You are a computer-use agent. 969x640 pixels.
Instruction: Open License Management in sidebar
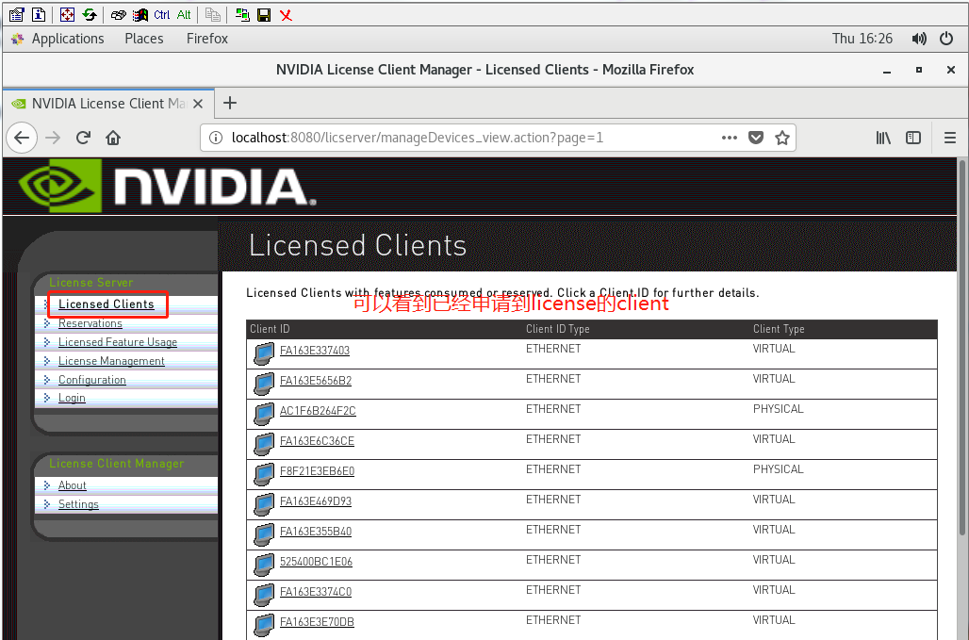coord(111,361)
